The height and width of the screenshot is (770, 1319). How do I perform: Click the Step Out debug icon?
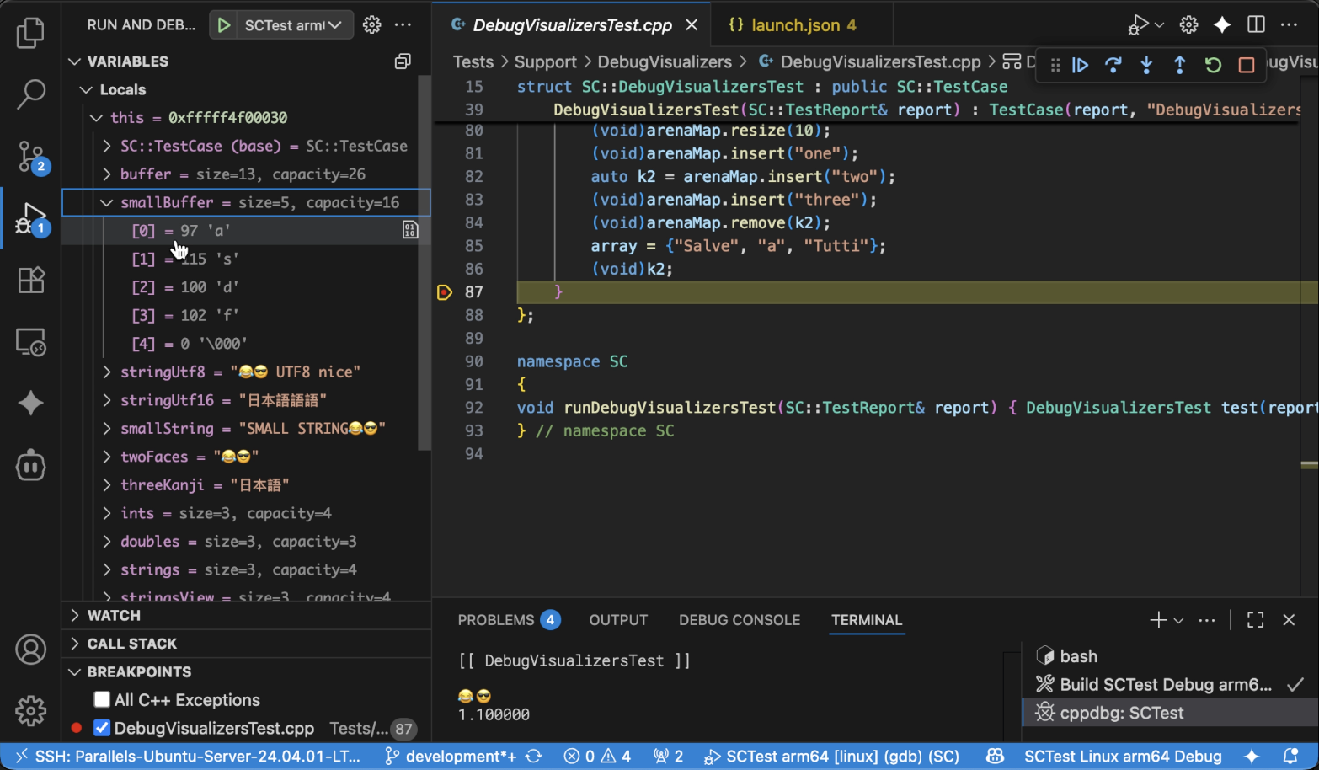coord(1179,65)
